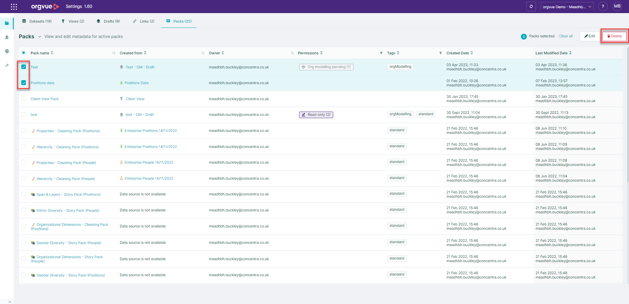This screenshot has width=629, height=304.
Task: Open the help question mark icon
Action: pos(603,7)
